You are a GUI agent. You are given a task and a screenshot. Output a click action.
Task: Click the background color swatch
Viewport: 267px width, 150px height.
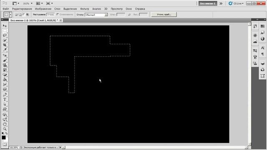pyautogui.click(x=6, y=140)
